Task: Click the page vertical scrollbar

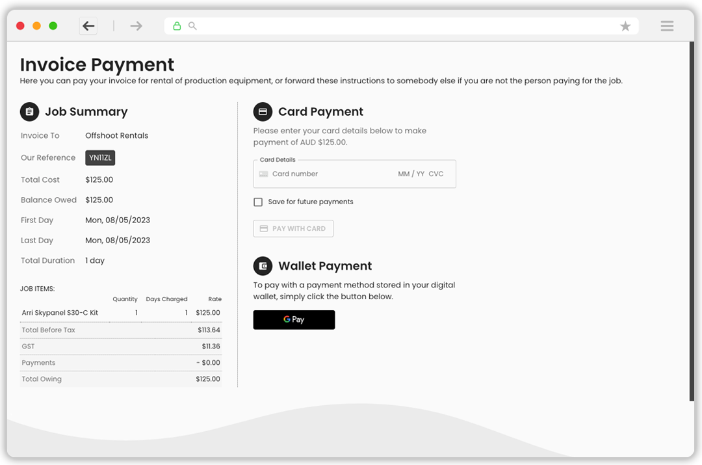Action: [692, 222]
